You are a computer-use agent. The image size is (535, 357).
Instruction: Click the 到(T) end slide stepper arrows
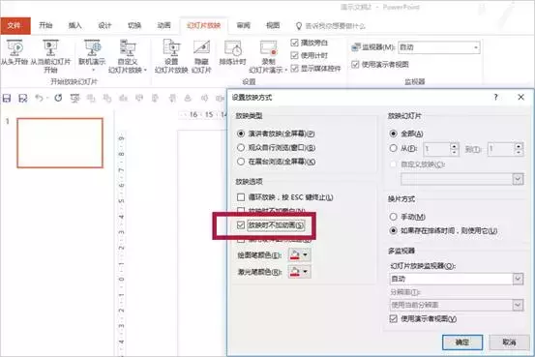tap(519, 149)
